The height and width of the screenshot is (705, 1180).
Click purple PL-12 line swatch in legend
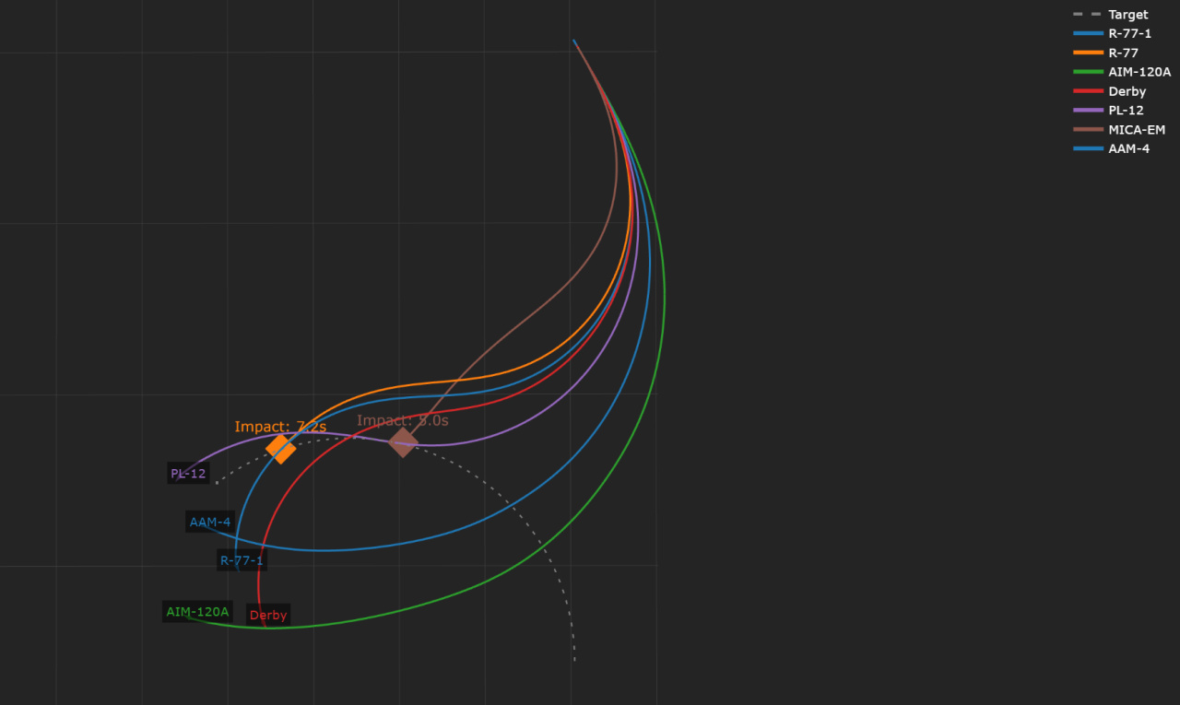click(x=1088, y=111)
